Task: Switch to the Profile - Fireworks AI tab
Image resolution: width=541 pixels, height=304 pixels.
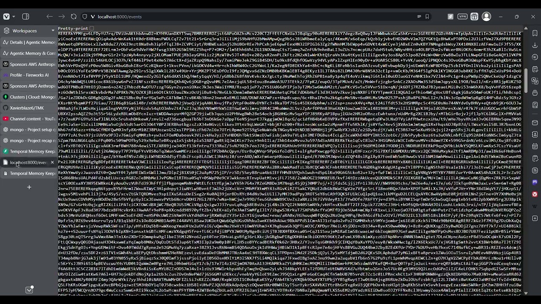Action: click(x=29, y=75)
